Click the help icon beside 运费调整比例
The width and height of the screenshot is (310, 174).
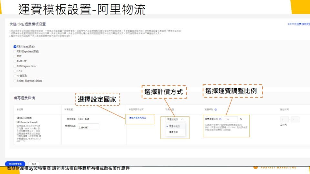[x=220, y=119]
